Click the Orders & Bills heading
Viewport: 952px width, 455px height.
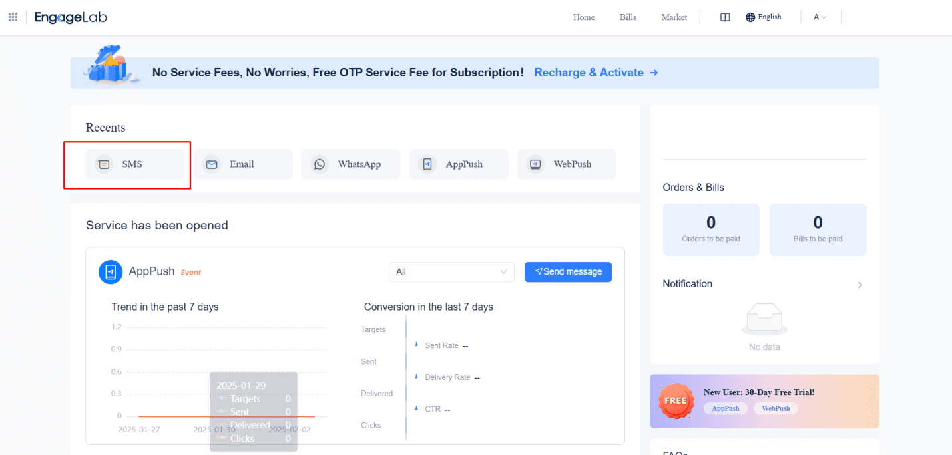(x=693, y=188)
